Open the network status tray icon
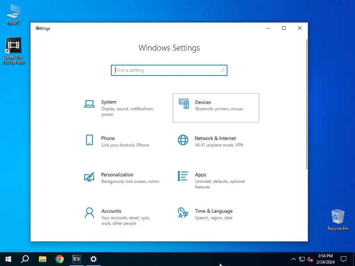 click(302, 259)
